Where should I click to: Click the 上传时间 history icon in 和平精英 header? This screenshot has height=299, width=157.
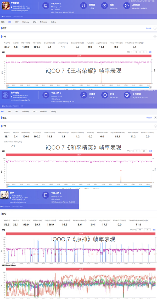click(x=127, y=95)
